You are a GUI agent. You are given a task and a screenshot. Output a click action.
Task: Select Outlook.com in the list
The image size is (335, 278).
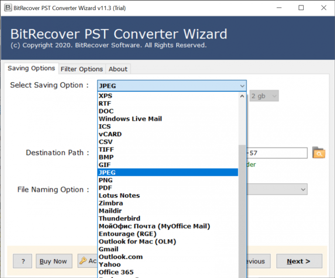coord(167,257)
